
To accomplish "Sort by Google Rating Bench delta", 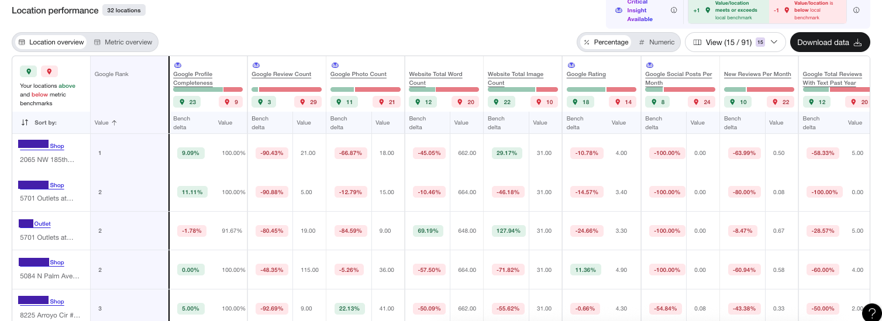I will 576,123.
